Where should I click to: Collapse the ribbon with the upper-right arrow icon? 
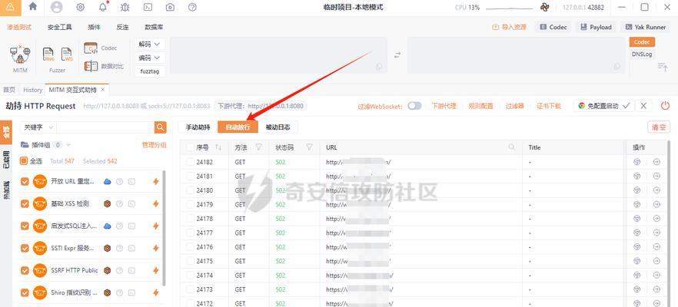663,67
